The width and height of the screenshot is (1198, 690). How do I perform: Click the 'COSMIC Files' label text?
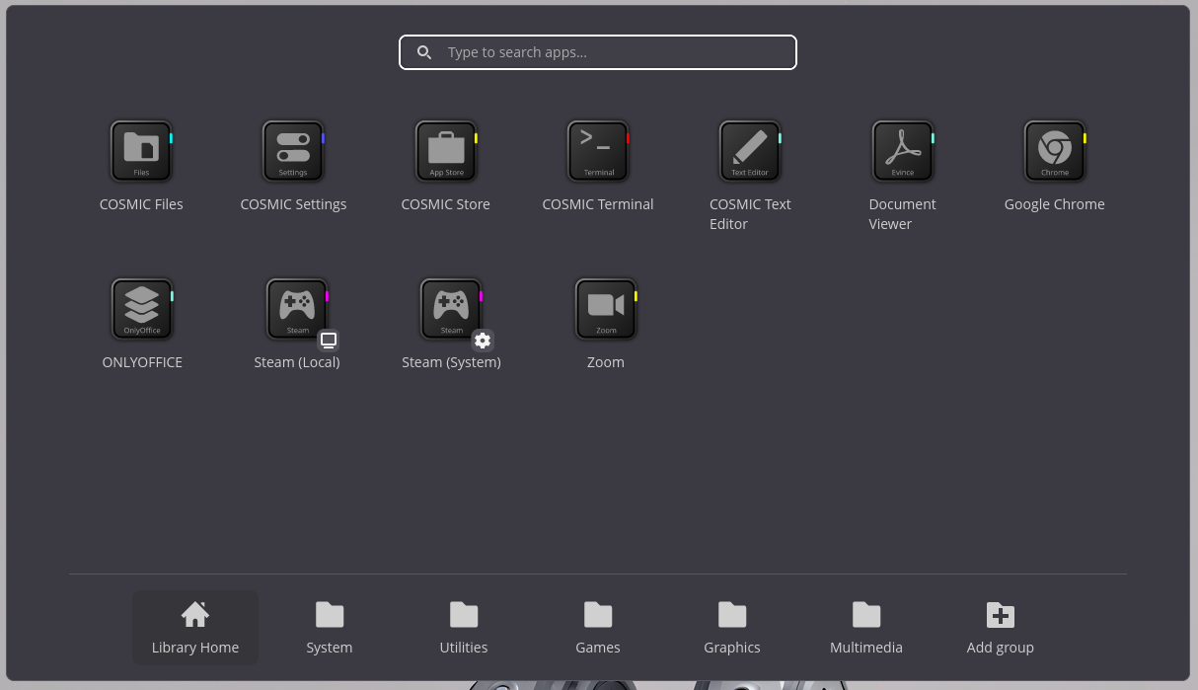[x=141, y=204]
